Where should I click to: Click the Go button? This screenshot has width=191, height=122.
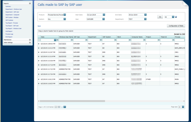tap(160, 17)
